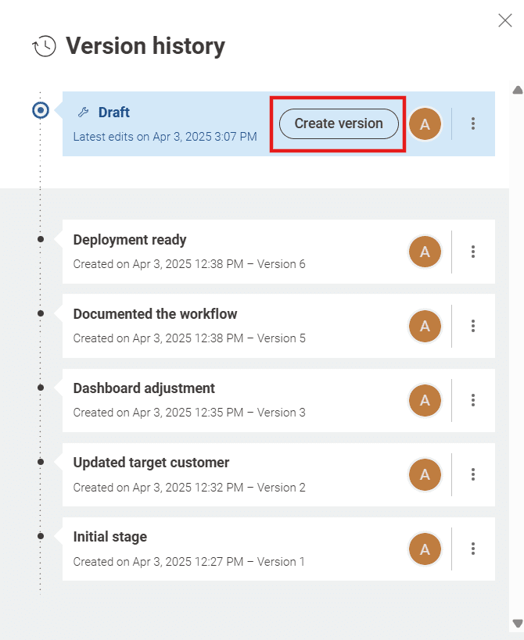The width and height of the screenshot is (524, 640).
Task: Click the scrollbar up arrow
Action: pos(518,90)
